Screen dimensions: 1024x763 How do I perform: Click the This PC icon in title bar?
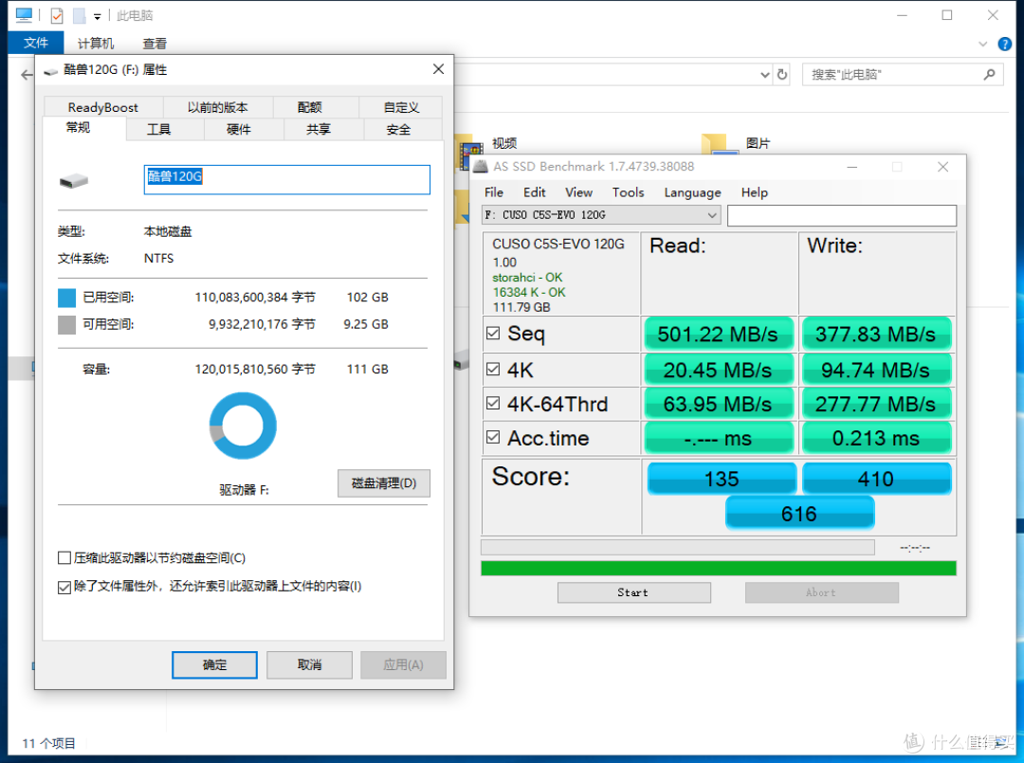24,14
